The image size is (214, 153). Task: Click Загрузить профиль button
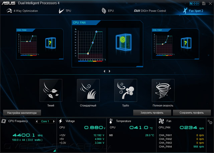click(152, 113)
